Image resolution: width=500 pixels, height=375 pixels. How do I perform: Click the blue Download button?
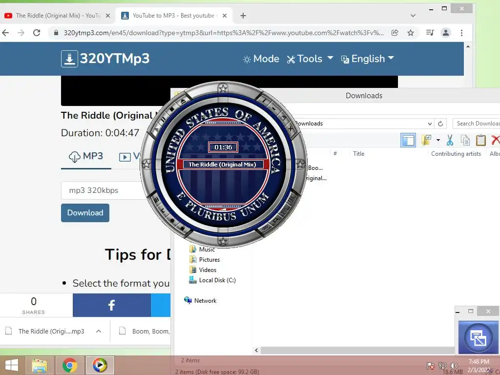point(85,213)
